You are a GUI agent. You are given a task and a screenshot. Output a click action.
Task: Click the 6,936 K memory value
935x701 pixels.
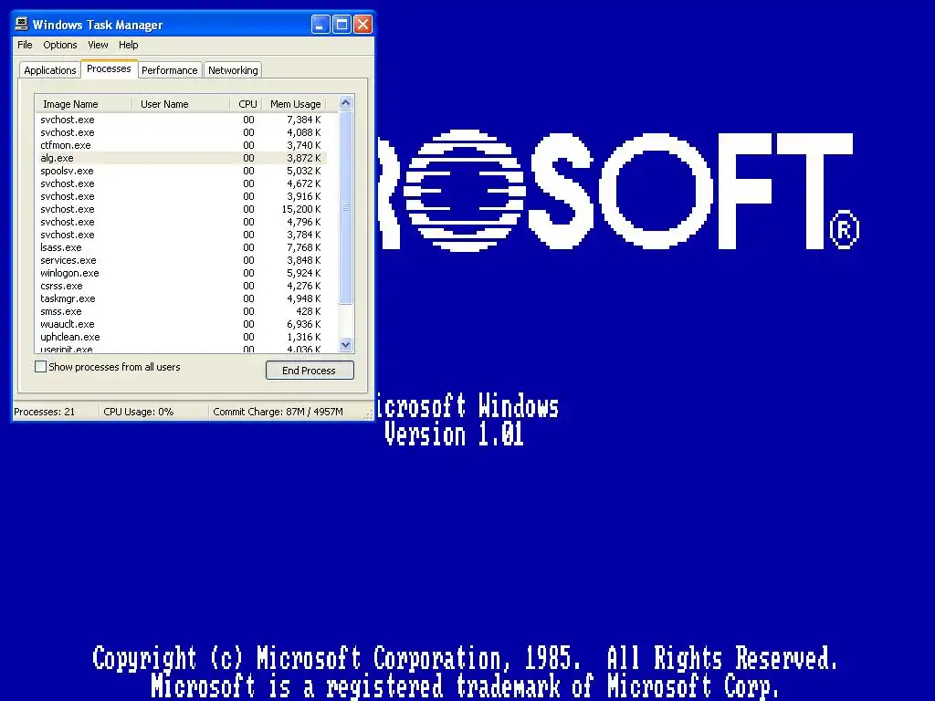pyautogui.click(x=303, y=324)
